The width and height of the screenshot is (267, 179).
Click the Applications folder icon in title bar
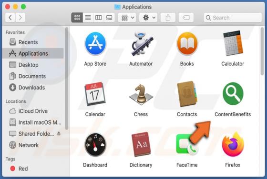pos(117,7)
